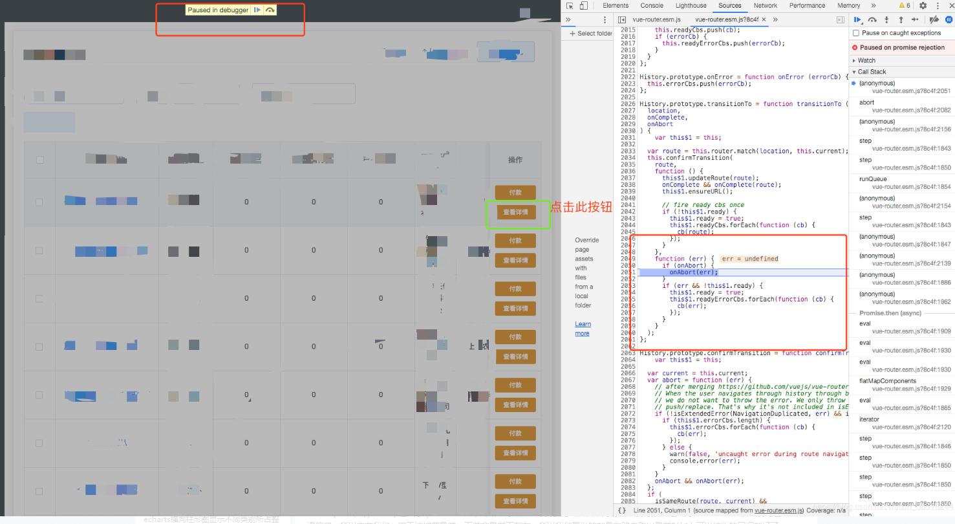The height and width of the screenshot is (524, 955).
Task: Select the runQueue call stack frame
Action: [x=901, y=183]
